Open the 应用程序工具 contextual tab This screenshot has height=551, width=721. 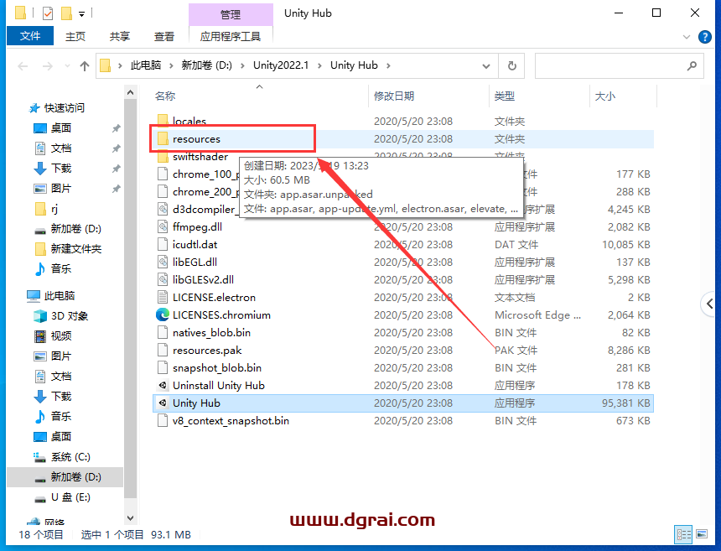(x=232, y=36)
